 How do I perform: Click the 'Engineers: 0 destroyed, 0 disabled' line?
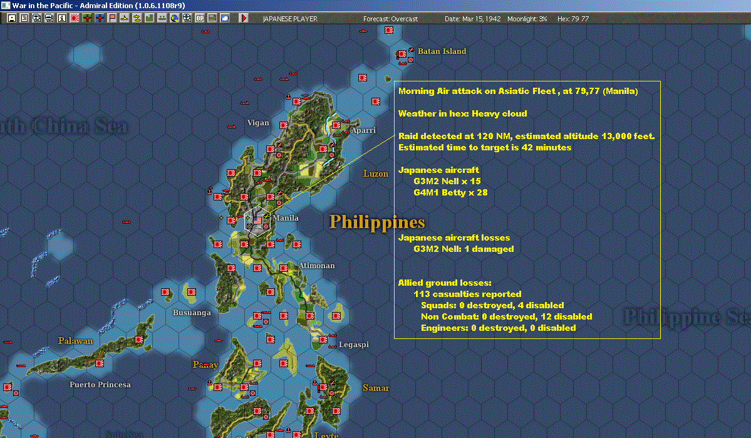(498, 328)
